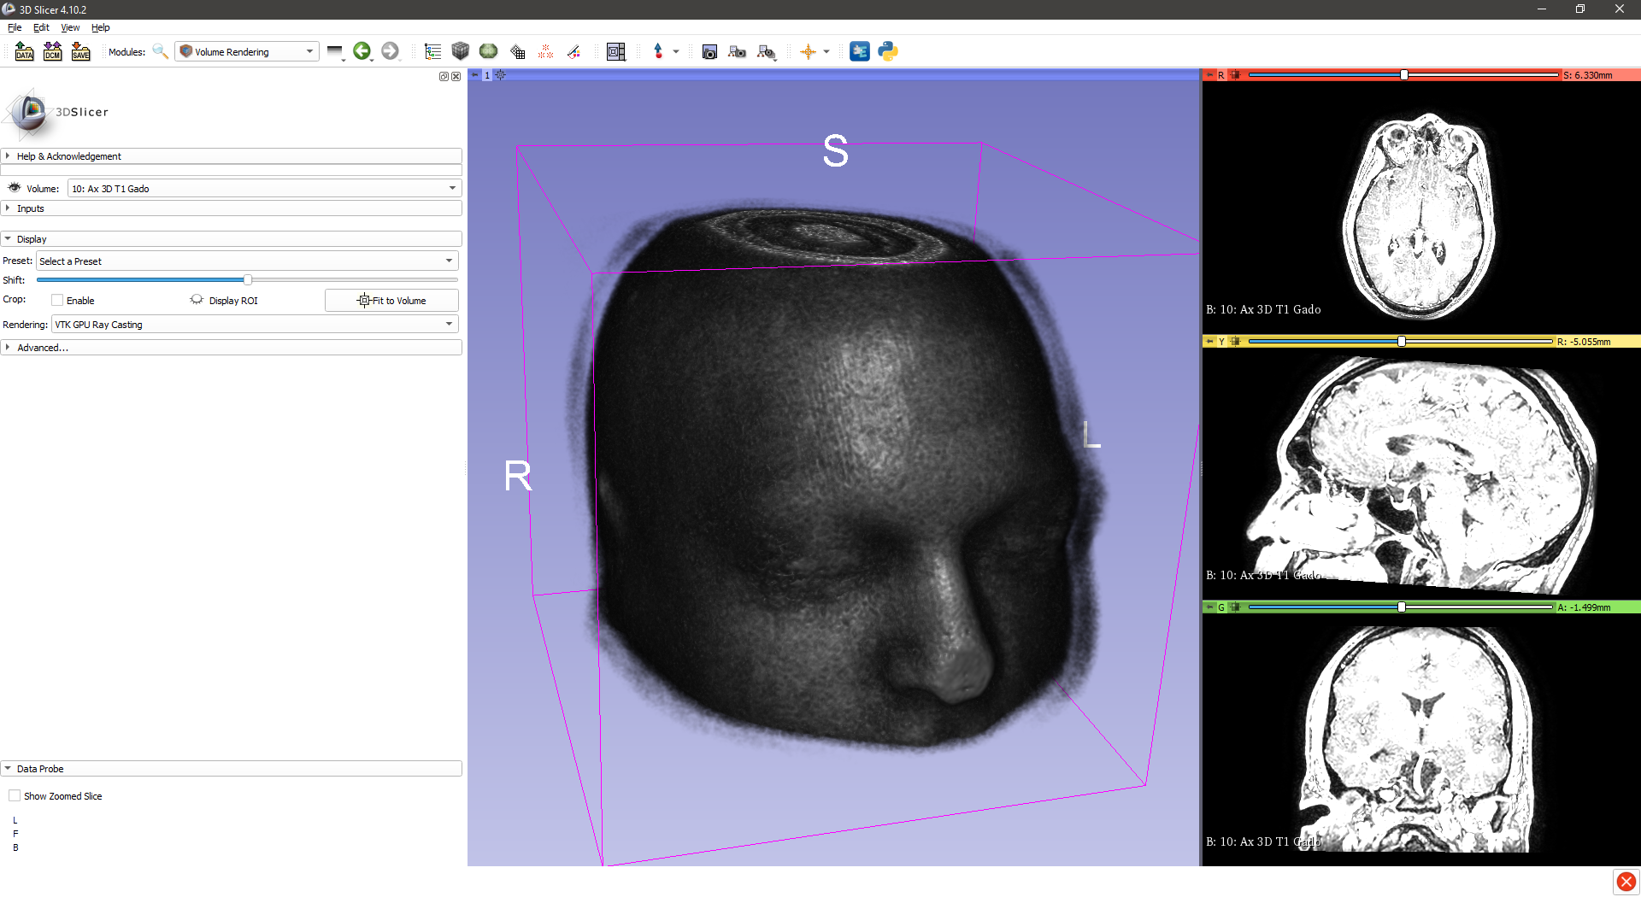Click the Extensions Manager icon

point(860,51)
